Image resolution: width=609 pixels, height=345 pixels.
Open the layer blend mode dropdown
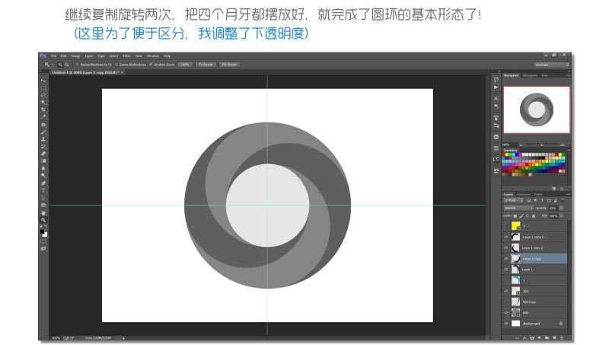(x=518, y=207)
